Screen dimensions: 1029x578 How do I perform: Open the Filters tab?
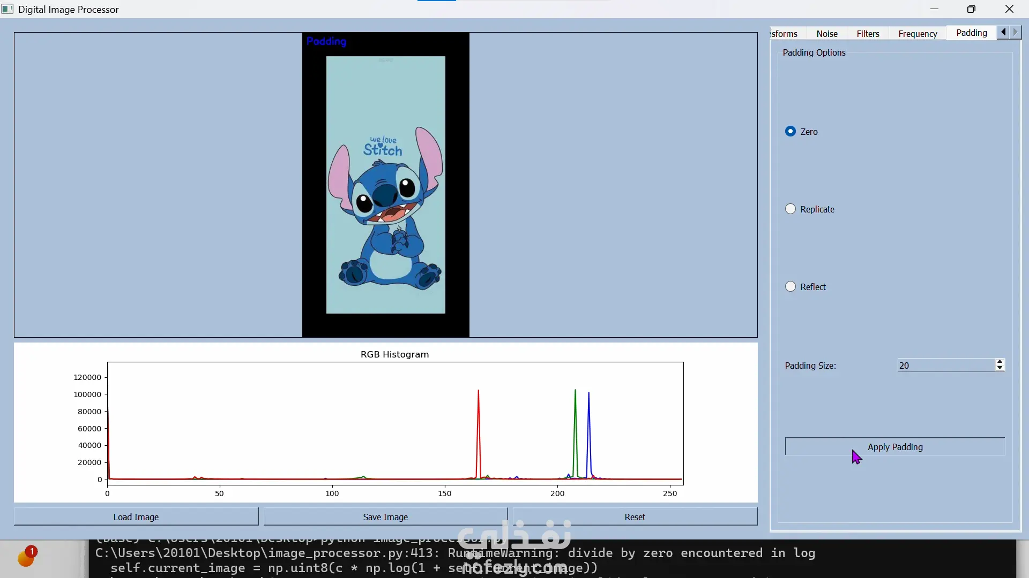[x=868, y=34]
